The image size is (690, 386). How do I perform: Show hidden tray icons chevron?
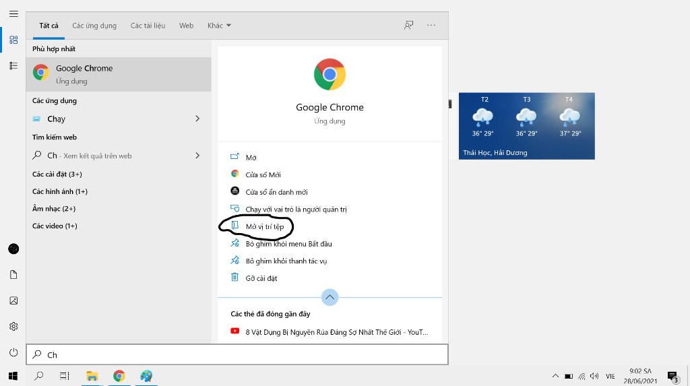[x=555, y=376]
